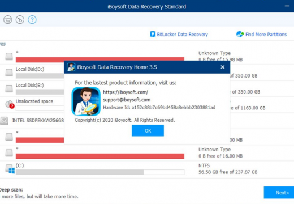Screen dimensions: 294x204
Task: Click the support@iboysoft.com email address
Action: click(127, 100)
